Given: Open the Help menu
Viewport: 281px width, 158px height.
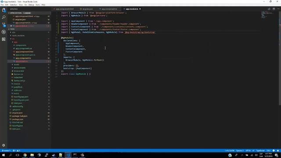Looking at the screenshot, I should tap(43, 5).
